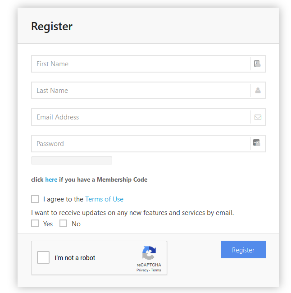Open the Membership Code 'here' link
Viewport: 291px width, 293px height.
[51, 179]
